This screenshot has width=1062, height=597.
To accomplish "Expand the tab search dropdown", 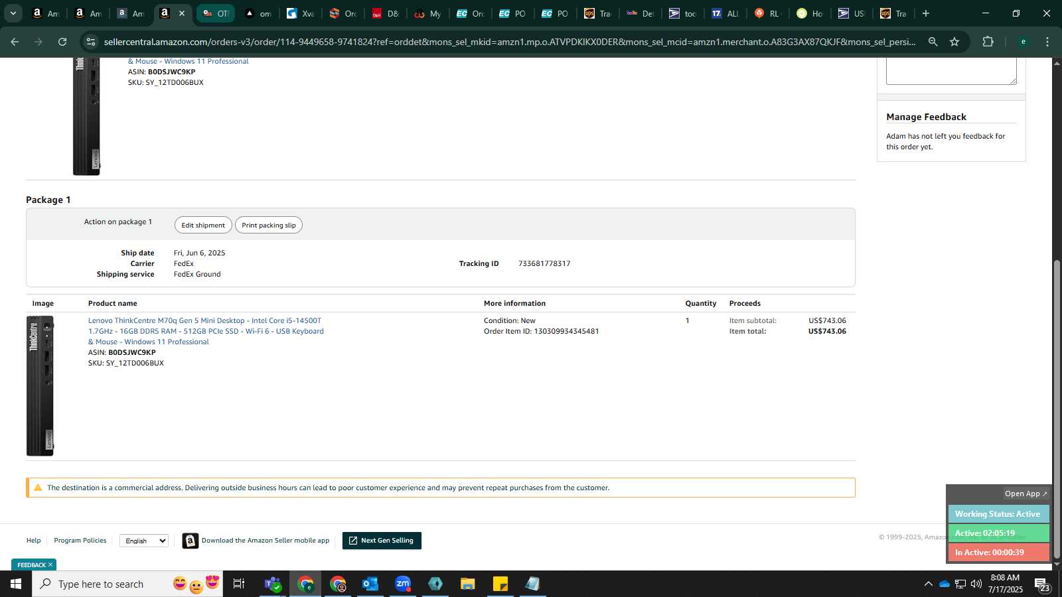I will click(13, 13).
